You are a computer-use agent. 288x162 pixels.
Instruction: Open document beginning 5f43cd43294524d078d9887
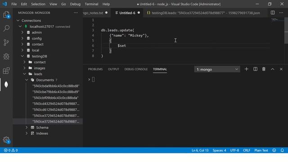pos(56,103)
